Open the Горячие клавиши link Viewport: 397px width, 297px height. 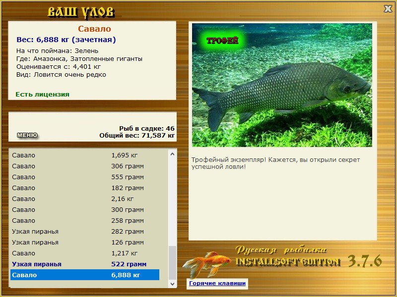tap(217, 283)
